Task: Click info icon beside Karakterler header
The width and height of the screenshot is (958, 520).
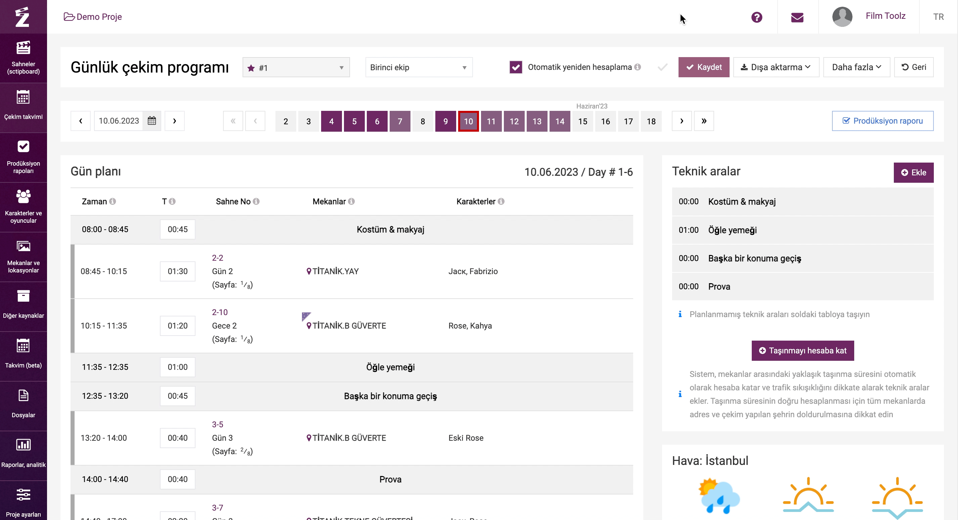Action: (501, 201)
